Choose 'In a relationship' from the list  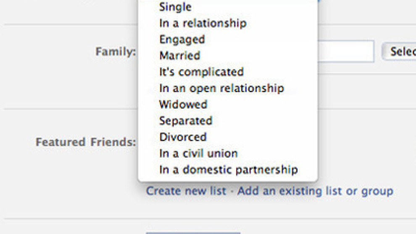coord(203,23)
